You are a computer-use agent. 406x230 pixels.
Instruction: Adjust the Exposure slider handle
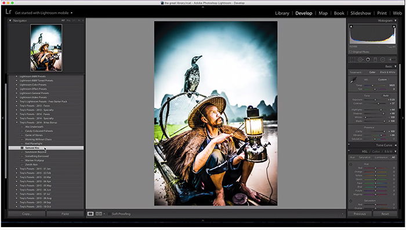click(x=375, y=100)
